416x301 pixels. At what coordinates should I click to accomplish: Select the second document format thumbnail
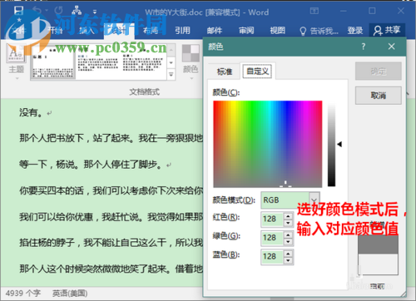(x=97, y=62)
